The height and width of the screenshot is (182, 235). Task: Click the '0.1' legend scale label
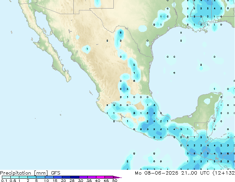point(4,181)
